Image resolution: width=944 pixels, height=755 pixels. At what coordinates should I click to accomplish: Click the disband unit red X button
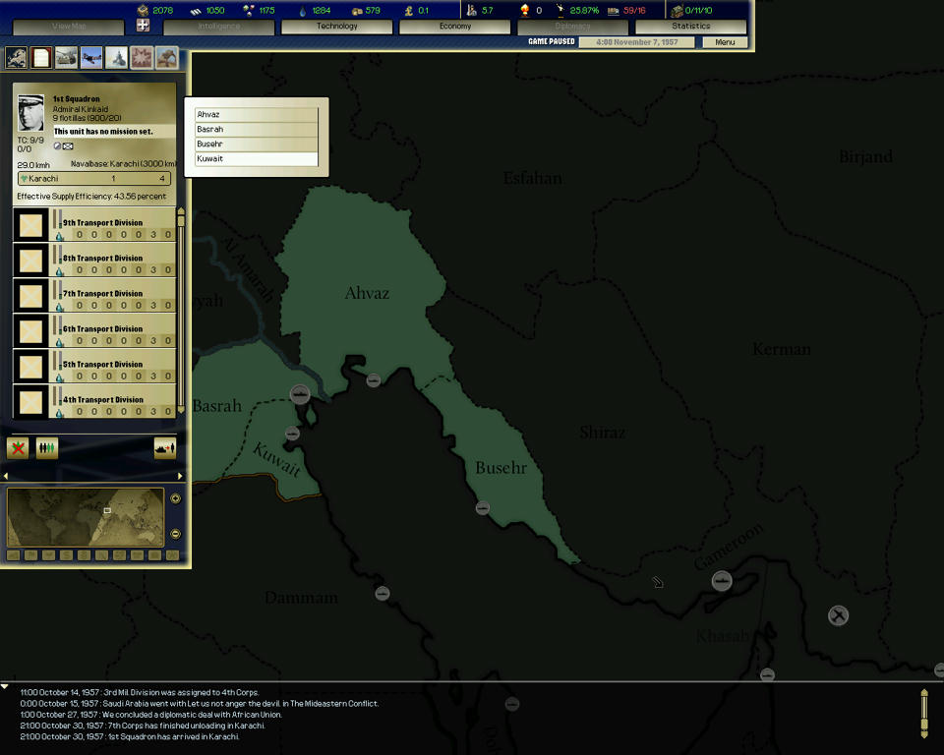[18, 448]
